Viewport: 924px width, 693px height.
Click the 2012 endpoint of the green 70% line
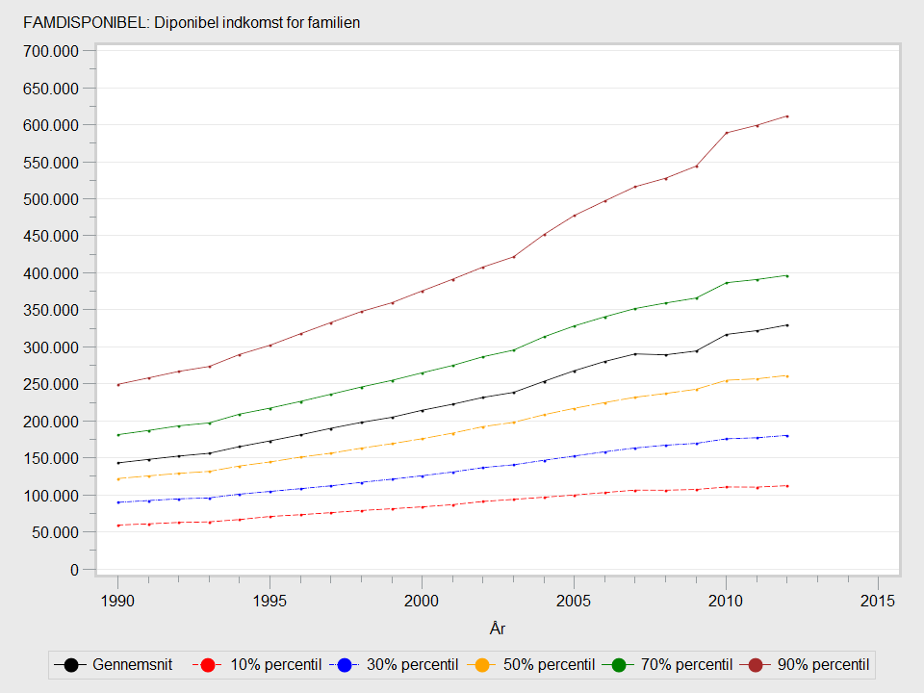(787, 276)
